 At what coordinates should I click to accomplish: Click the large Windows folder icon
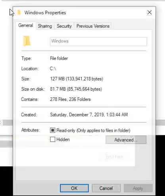pyautogui.click(x=27, y=41)
